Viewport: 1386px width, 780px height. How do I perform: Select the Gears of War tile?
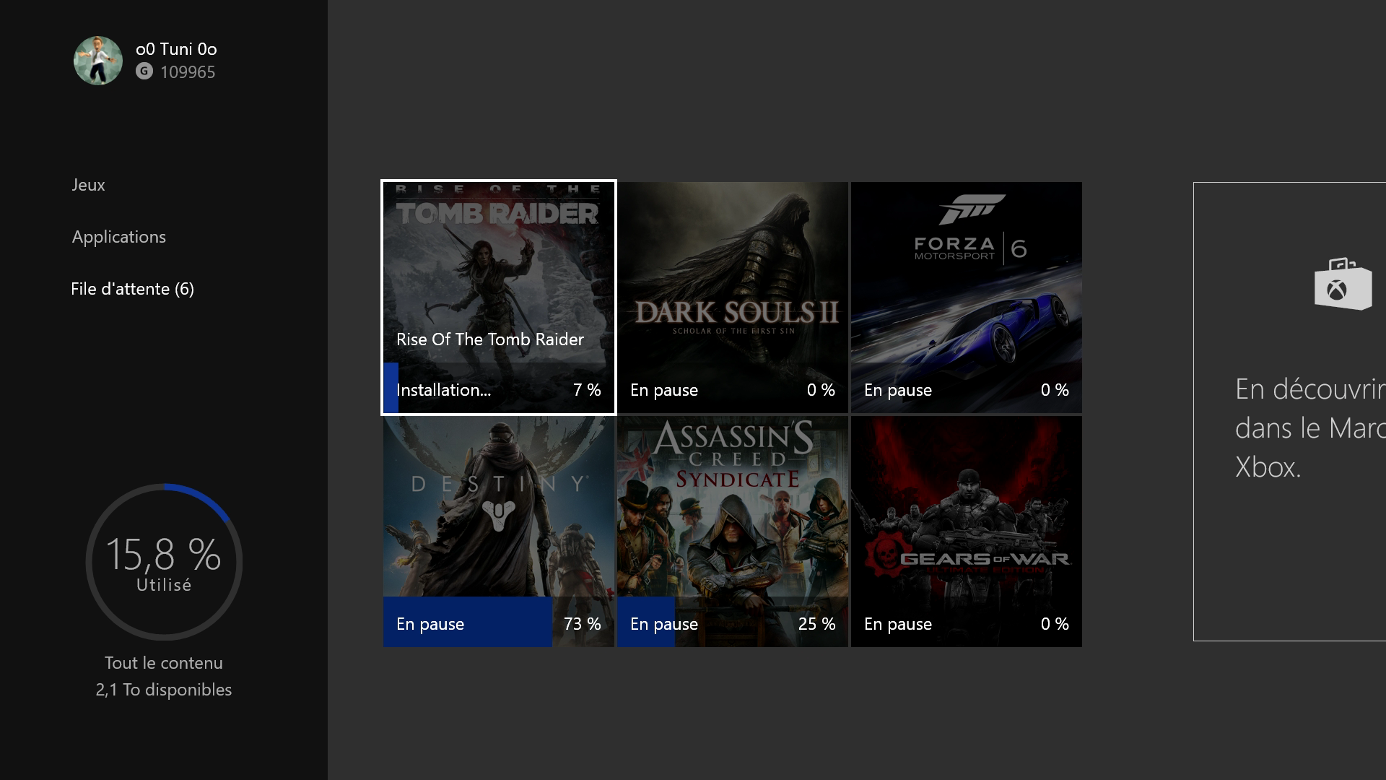967,532
